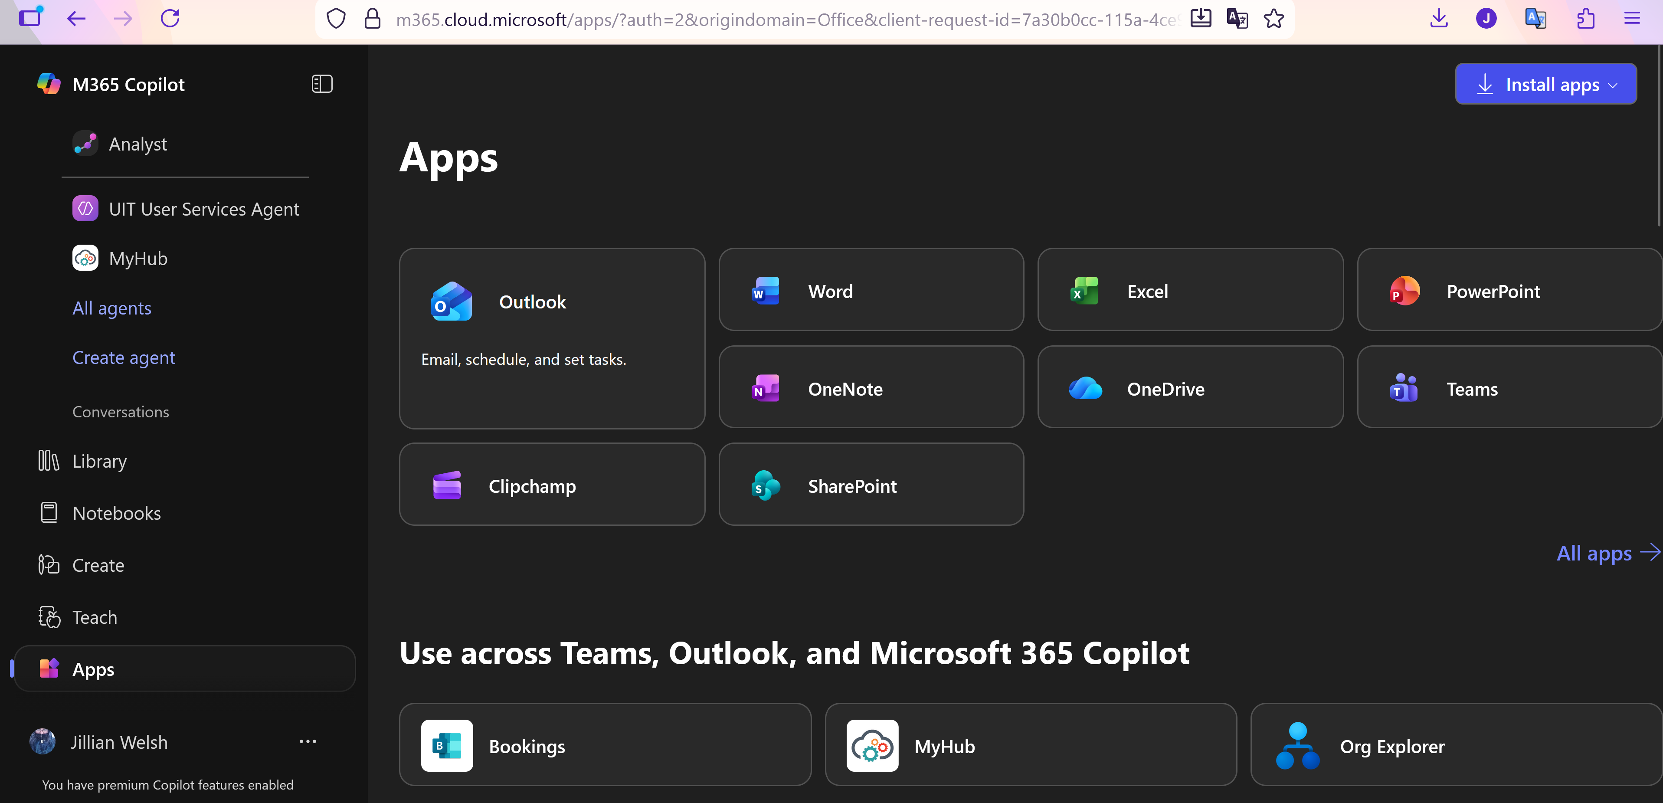The height and width of the screenshot is (803, 1663).
Task: Open OneDrive
Action: [x=1190, y=388]
